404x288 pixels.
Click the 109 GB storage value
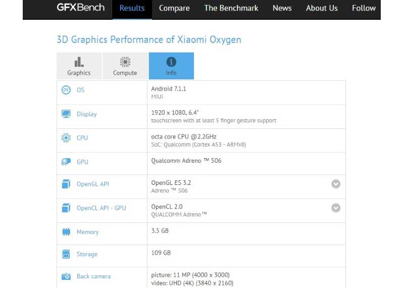pos(161,253)
